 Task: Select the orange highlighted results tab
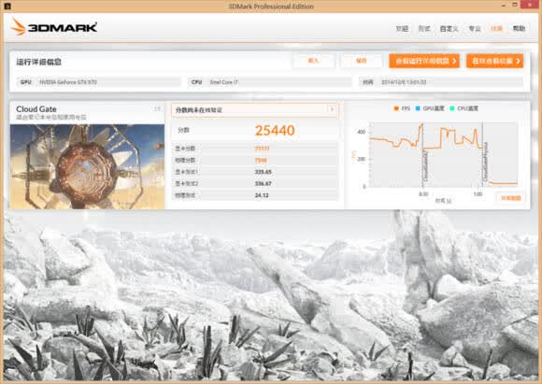pos(497,28)
